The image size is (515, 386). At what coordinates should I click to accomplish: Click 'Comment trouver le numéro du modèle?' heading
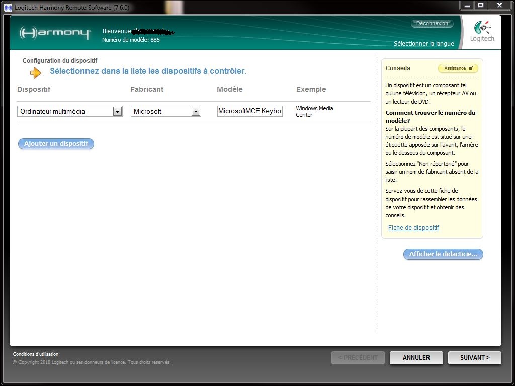point(431,117)
